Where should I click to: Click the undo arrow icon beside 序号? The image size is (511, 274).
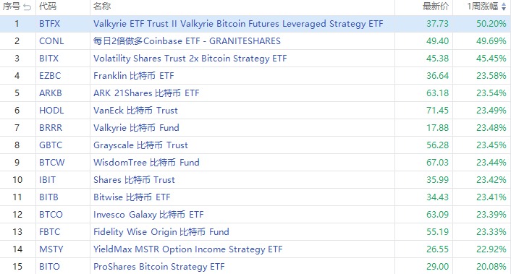28,7
